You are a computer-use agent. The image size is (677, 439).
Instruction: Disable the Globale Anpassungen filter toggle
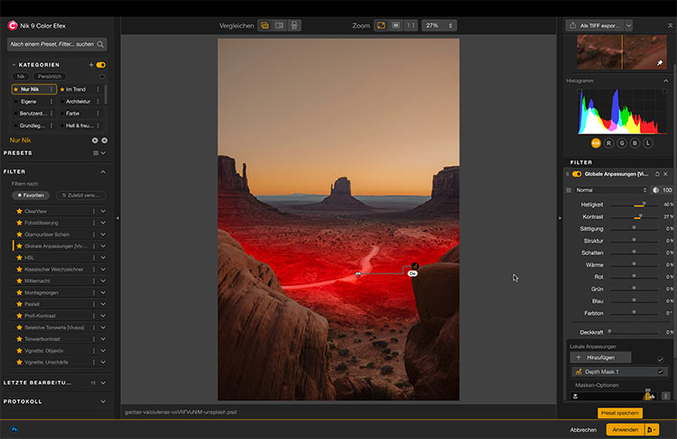(577, 173)
